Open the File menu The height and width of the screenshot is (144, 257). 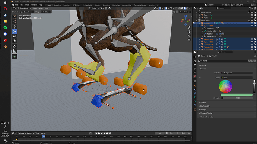pos(16,5)
